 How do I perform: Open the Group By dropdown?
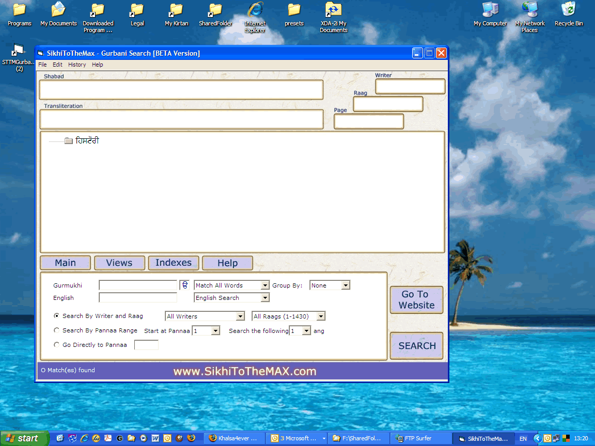click(x=346, y=285)
